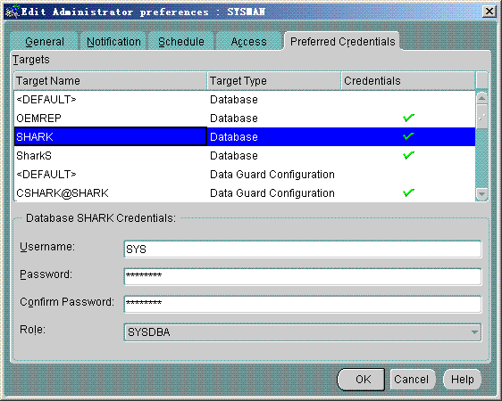Click the Target Type column header
502x401 pixels.
click(274, 81)
